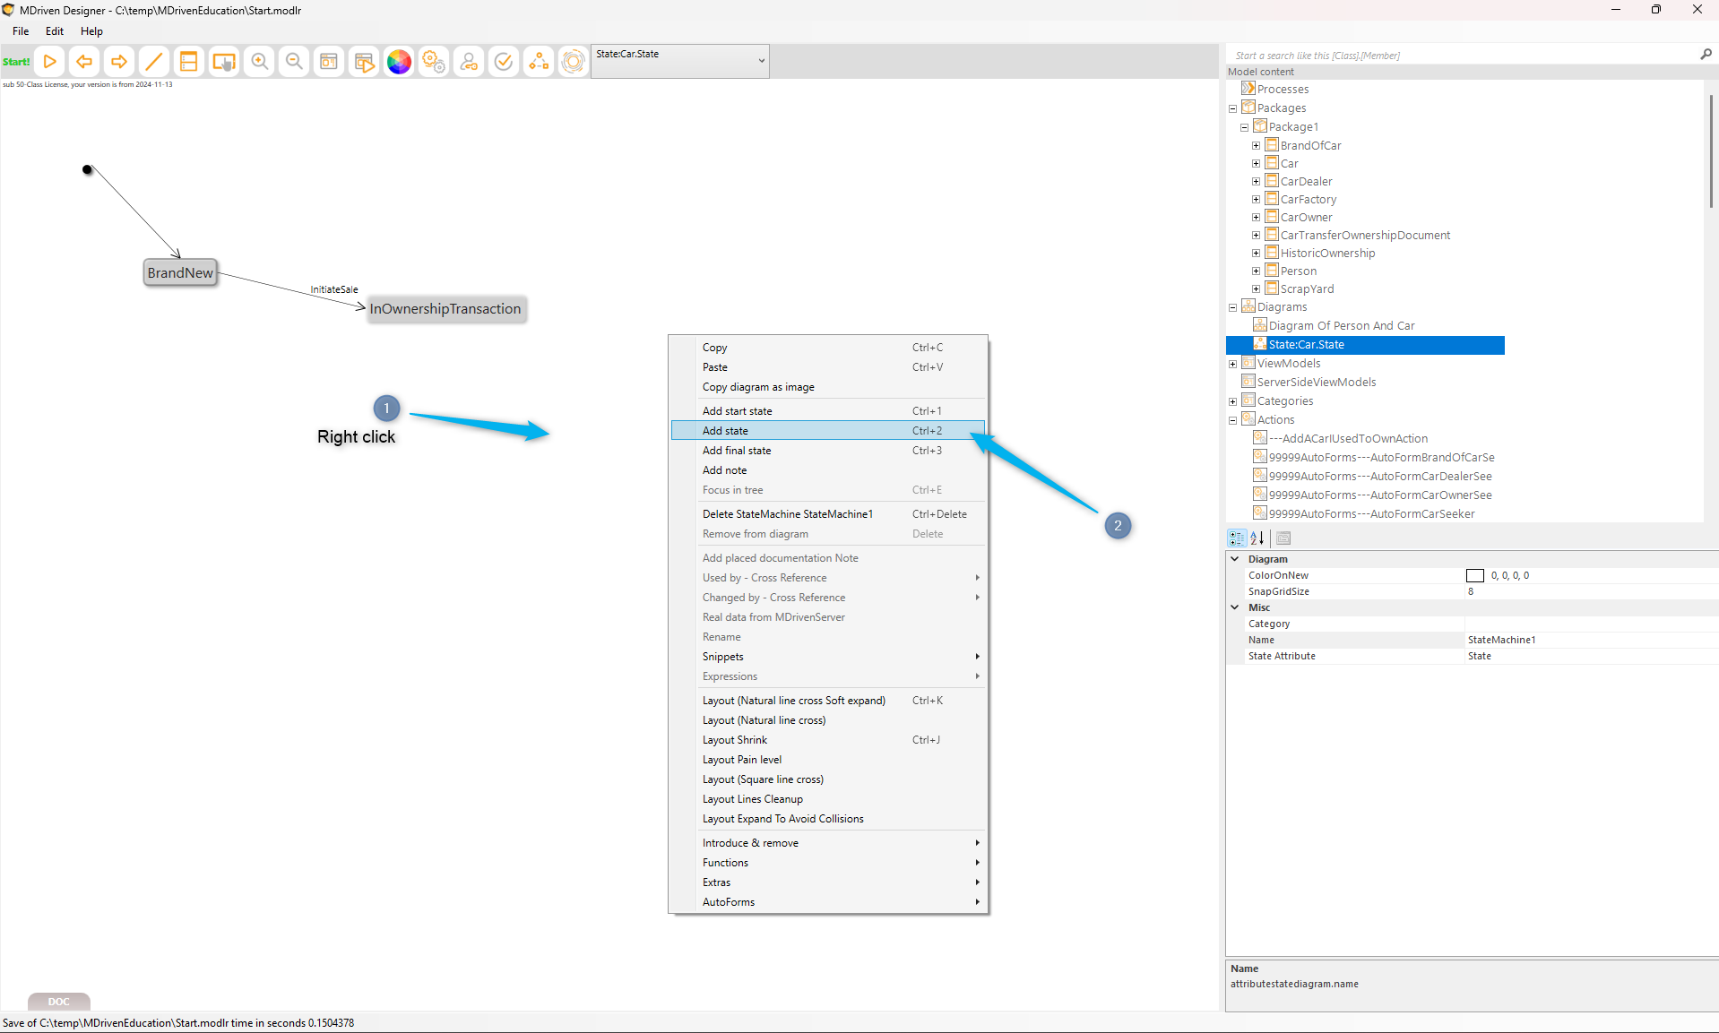Viewport: 1719px width, 1033px height.
Task: Click the orange play triangle toolbar icon
Action: (50, 62)
